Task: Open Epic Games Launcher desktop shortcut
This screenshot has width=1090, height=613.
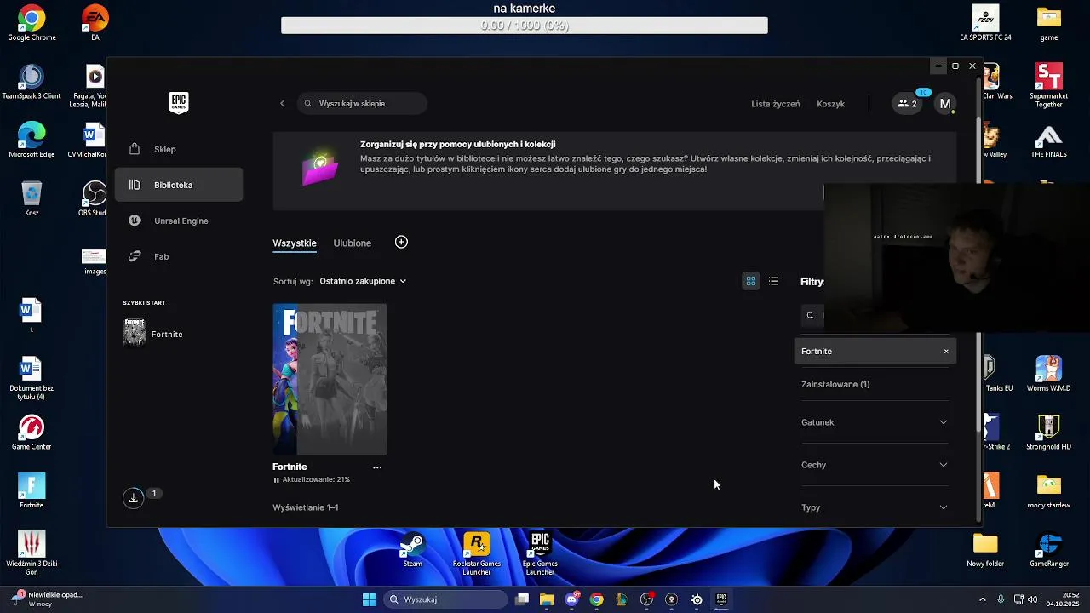Action: tap(540, 553)
